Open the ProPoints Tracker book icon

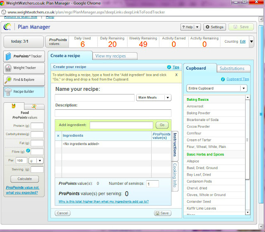pyautogui.click(x=8, y=56)
